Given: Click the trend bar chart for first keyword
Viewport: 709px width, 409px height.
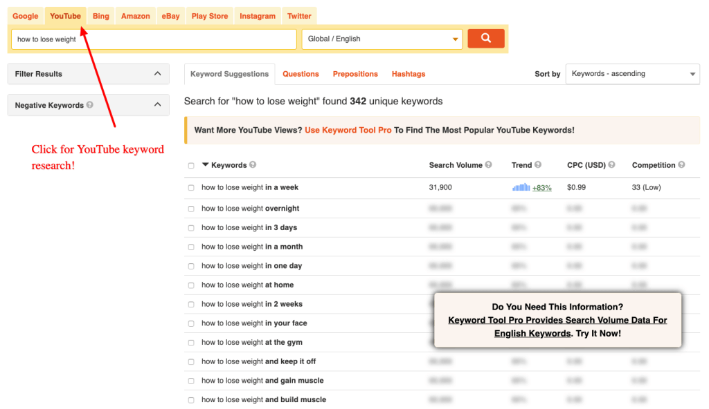Looking at the screenshot, I should [x=521, y=187].
